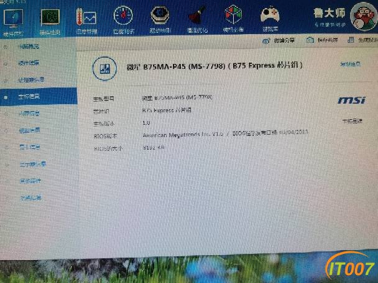Open the other hardware (其他硬件) sidebar item
This screenshot has height=283, width=378.
point(30,181)
